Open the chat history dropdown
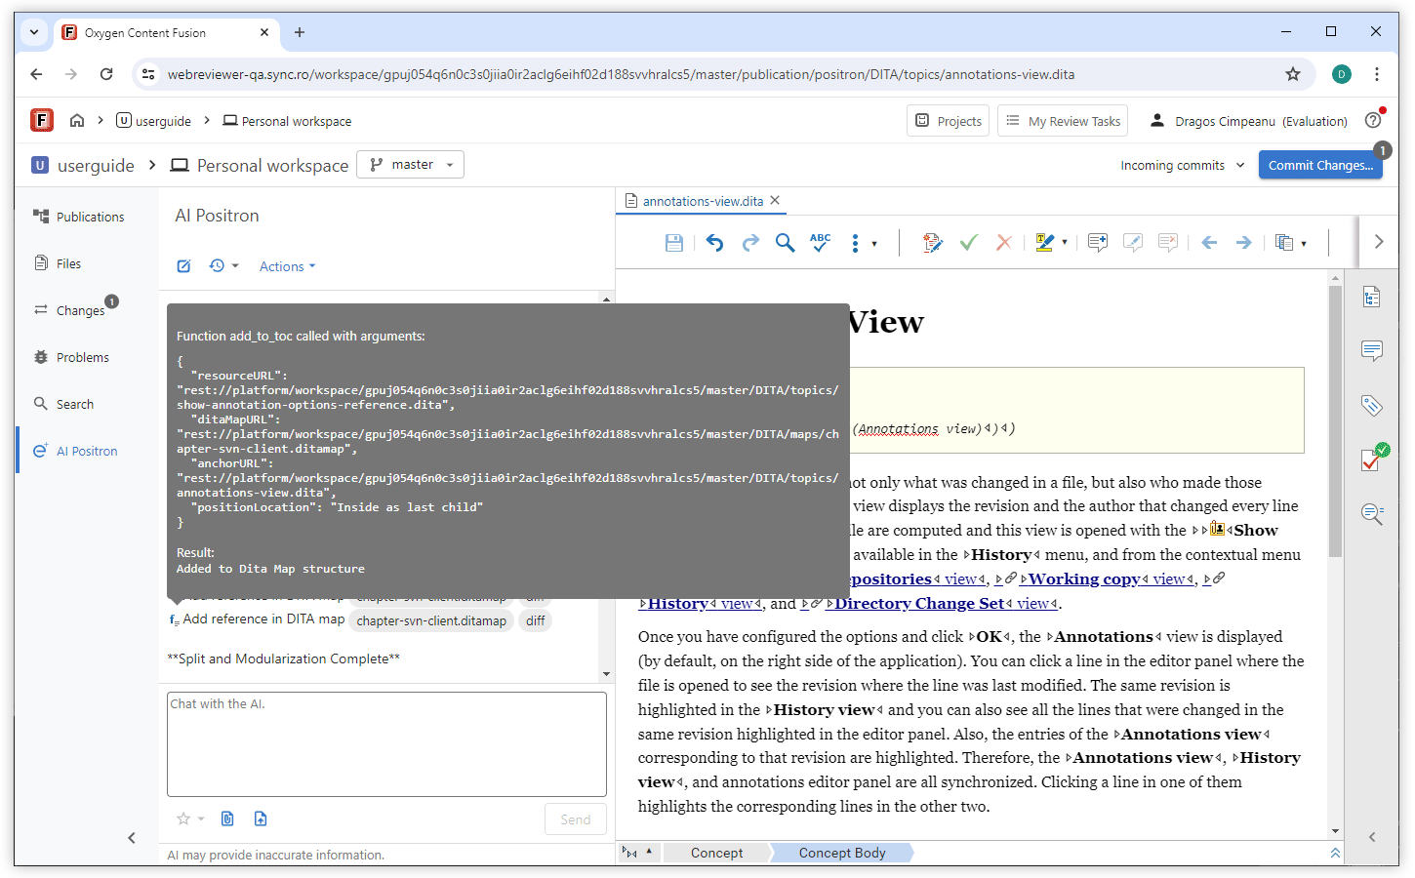This screenshot has width=1415, height=878. [223, 266]
